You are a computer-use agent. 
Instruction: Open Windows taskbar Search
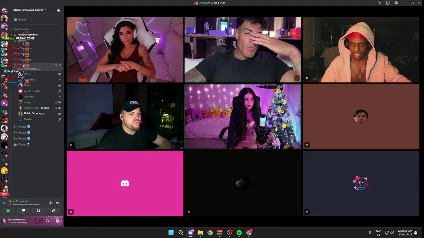(181, 233)
